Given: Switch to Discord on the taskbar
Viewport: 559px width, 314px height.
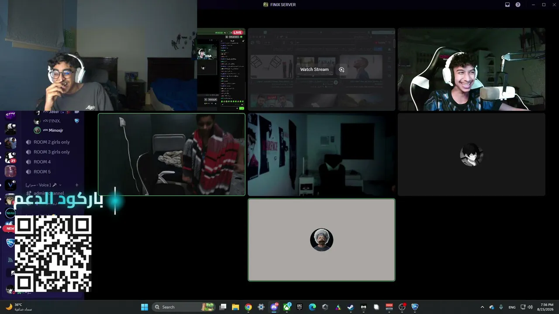Looking at the screenshot, I should pyautogui.click(x=274, y=307).
